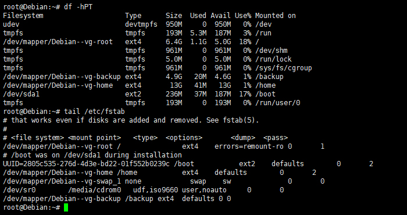
Task: Click the 'df -hPT' command text
Action: tap(78, 7)
